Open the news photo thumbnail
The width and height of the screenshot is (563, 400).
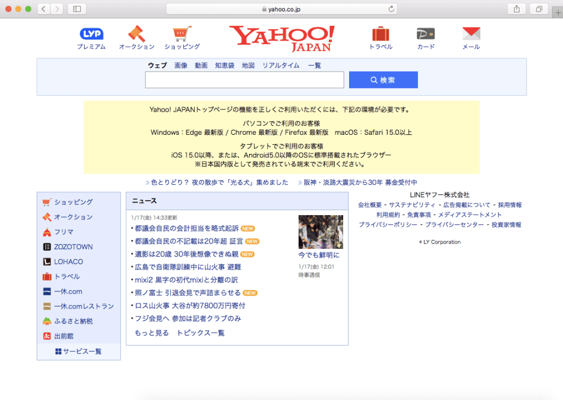click(x=321, y=232)
